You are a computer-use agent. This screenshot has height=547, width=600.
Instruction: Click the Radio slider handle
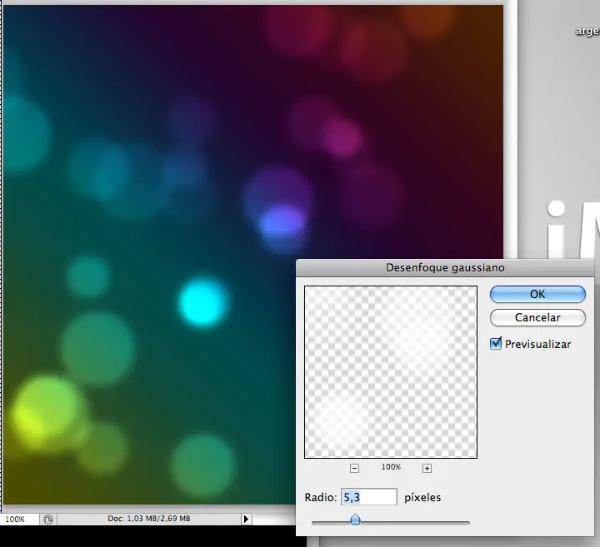[x=355, y=520]
